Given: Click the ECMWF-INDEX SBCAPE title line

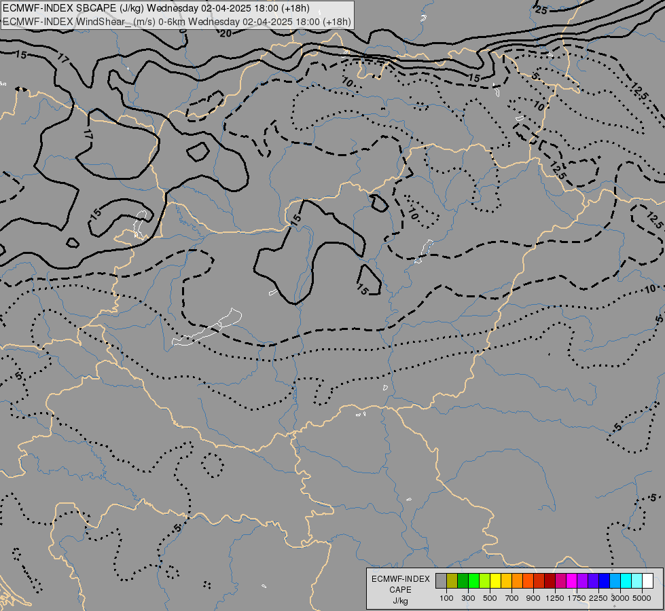Looking at the screenshot, I should coord(156,8).
